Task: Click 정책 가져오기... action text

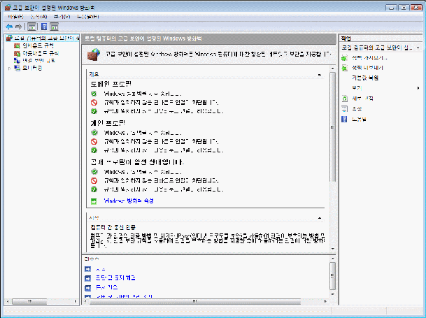Action: pos(369,58)
